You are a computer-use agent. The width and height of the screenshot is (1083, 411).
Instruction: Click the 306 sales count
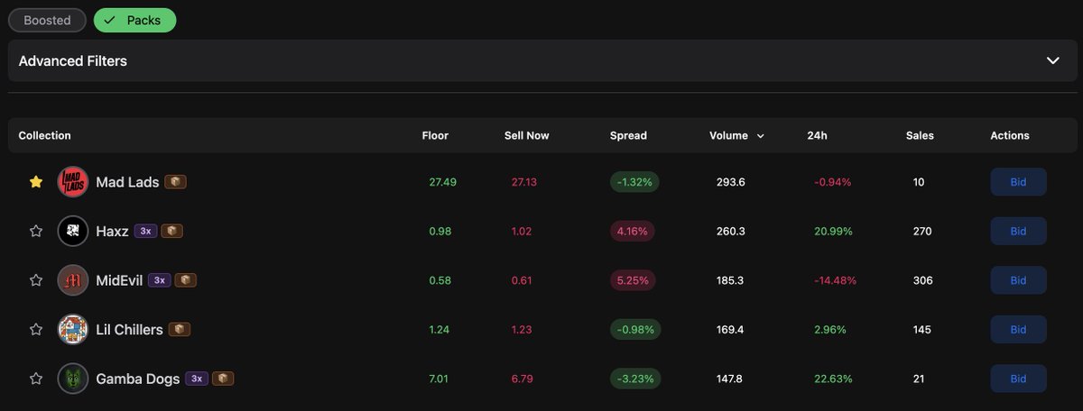click(x=921, y=280)
